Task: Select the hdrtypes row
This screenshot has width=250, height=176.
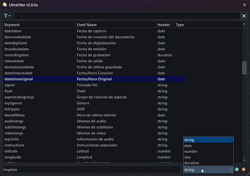Action: tap(94, 109)
